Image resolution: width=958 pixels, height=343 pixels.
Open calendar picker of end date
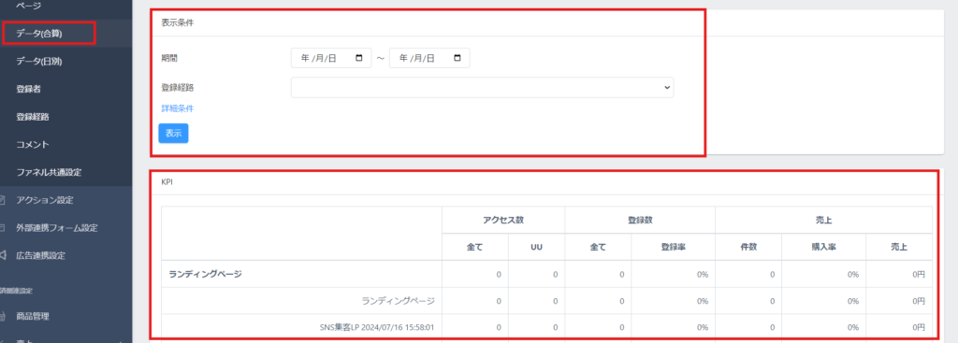pos(457,58)
